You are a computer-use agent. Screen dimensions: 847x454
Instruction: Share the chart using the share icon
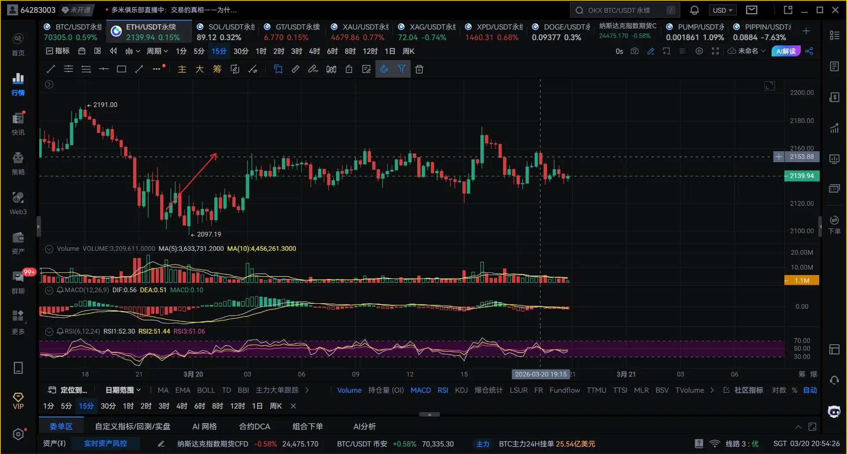pyautogui.click(x=809, y=51)
